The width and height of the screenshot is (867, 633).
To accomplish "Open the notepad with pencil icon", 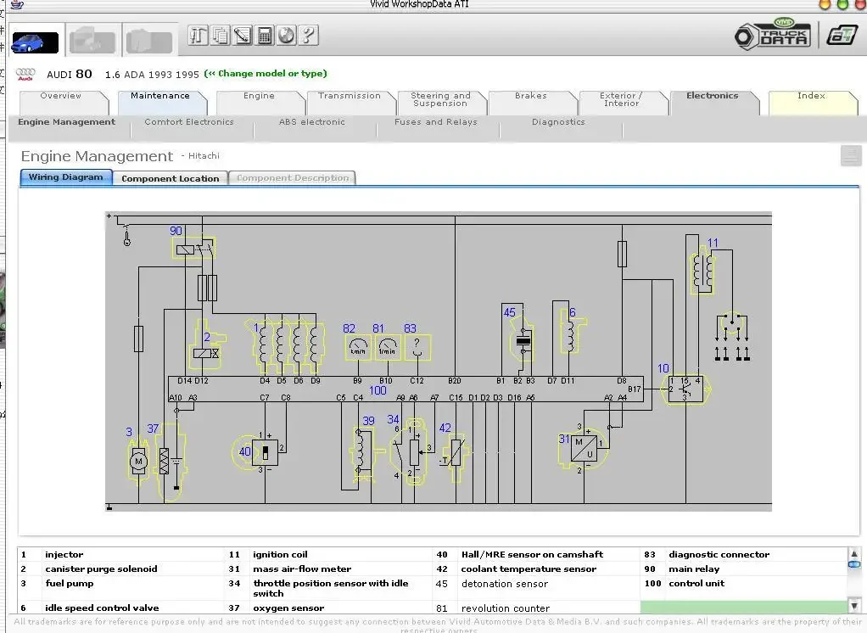I will pyautogui.click(x=242, y=36).
